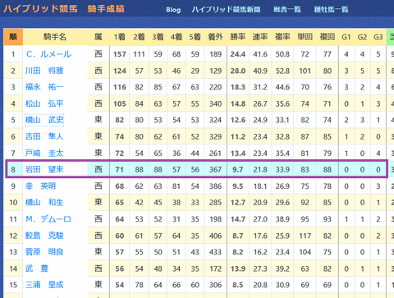This screenshot has height=298, width=394.
Task: Select 幸 英明's 386 着外 cell
Action: pyautogui.click(x=216, y=186)
